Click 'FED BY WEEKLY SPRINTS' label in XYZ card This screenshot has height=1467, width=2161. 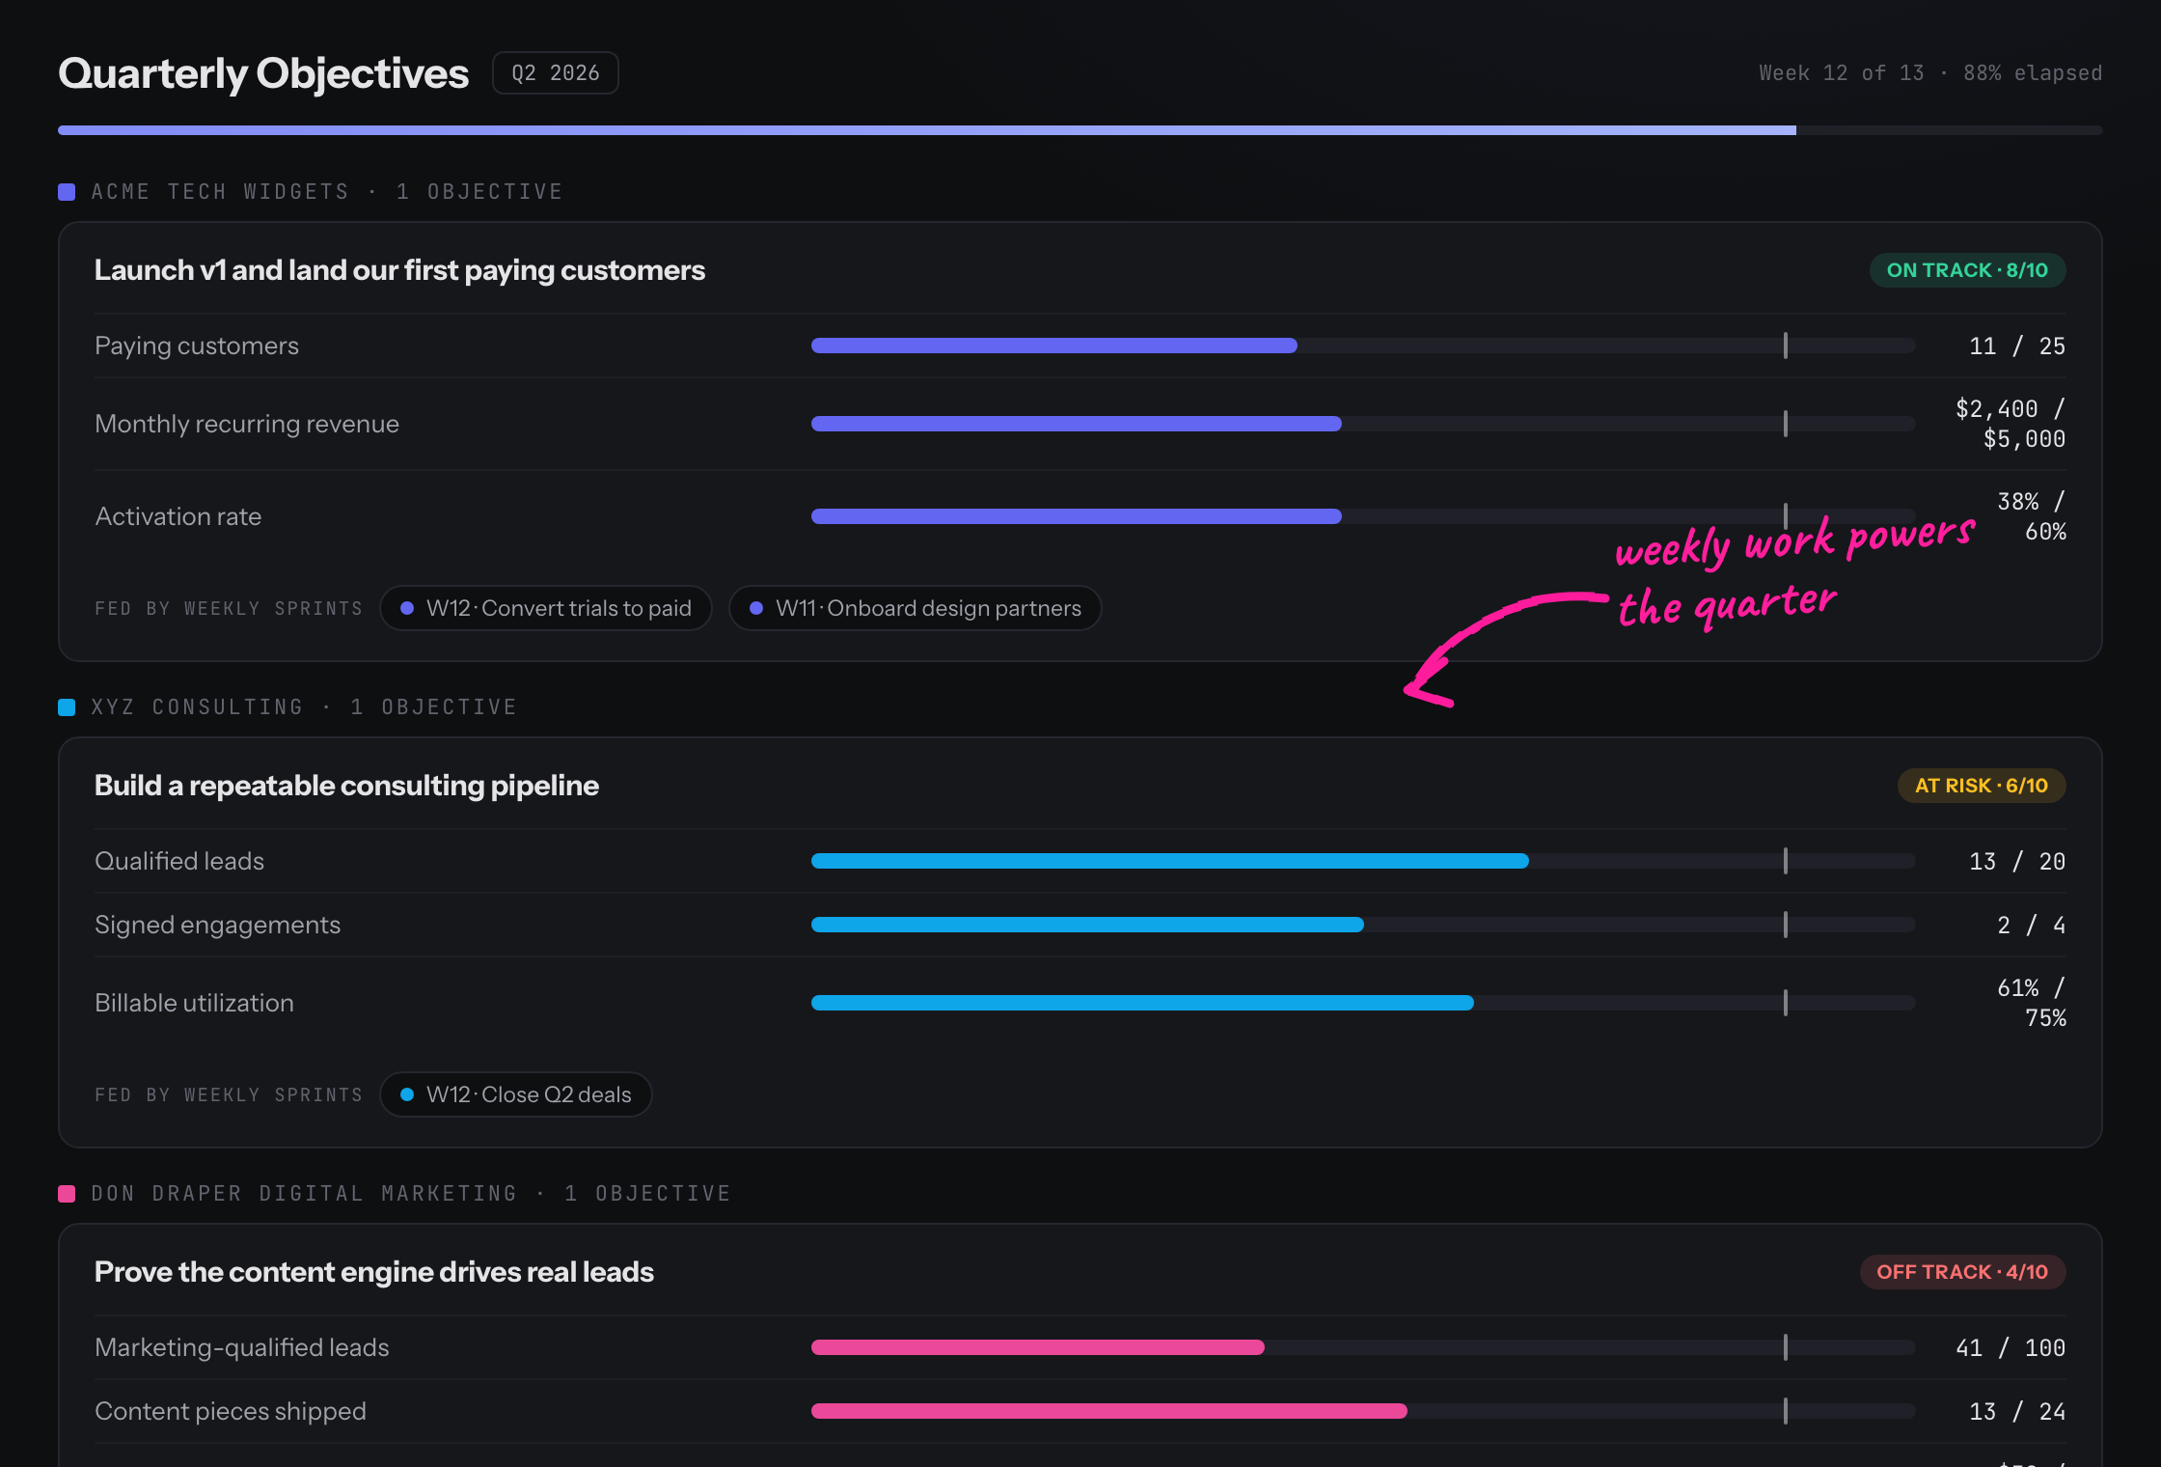[x=229, y=1094]
